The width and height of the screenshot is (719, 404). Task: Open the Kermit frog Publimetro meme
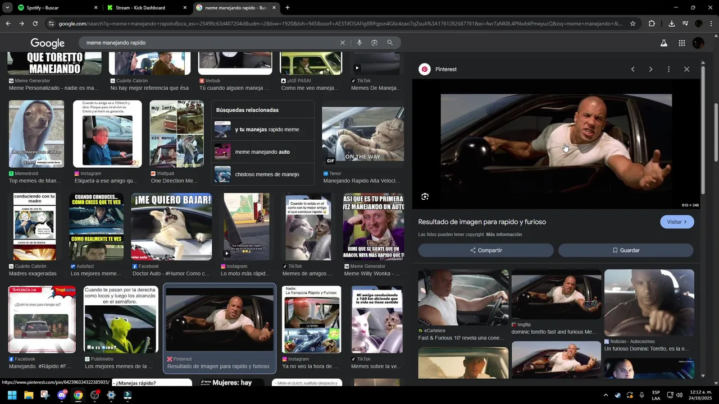tap(121, 319)
